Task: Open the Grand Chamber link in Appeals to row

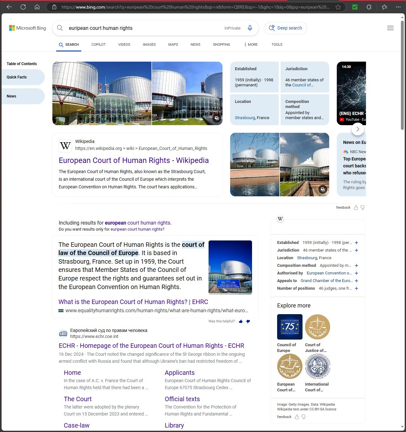Action: [326, 281]
